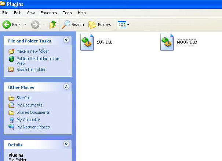Click the Make a new folder icon
This screenshot has width=222, height=161.
11,51
